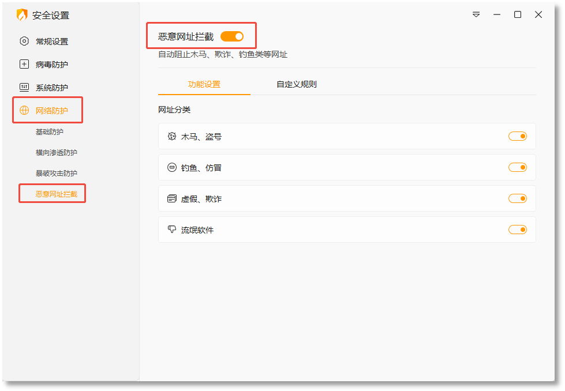Viewport: 565px width, 391px height.
Task: Open the 自定义规则 tab
Action: point(297,84)
